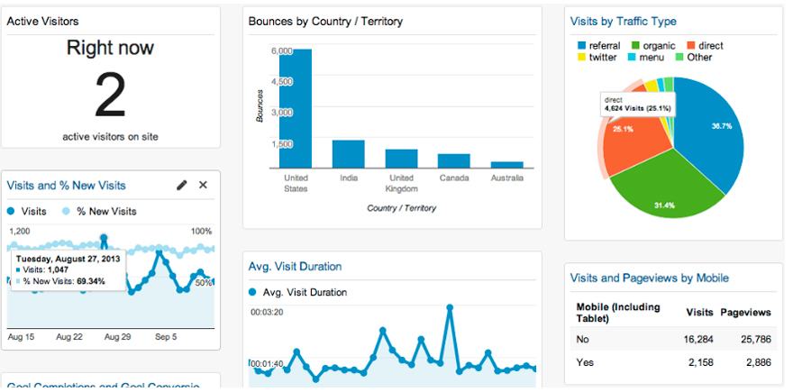
Task: Click the Pageviews column header
Action: pos(745,312)
